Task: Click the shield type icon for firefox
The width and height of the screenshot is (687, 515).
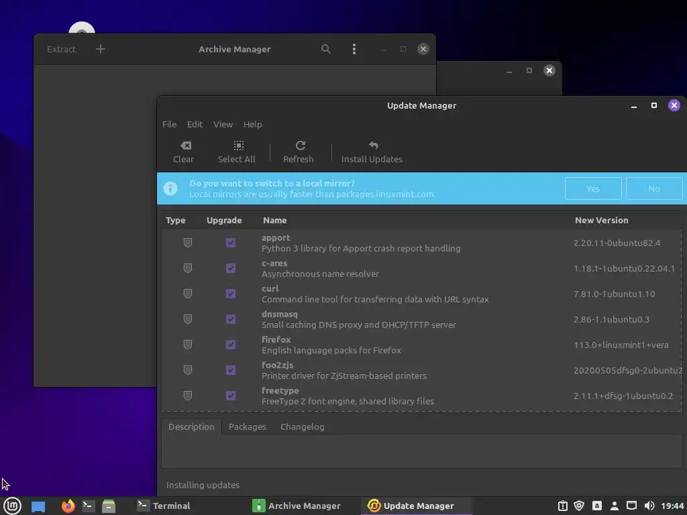Action: tap(188, 345)
